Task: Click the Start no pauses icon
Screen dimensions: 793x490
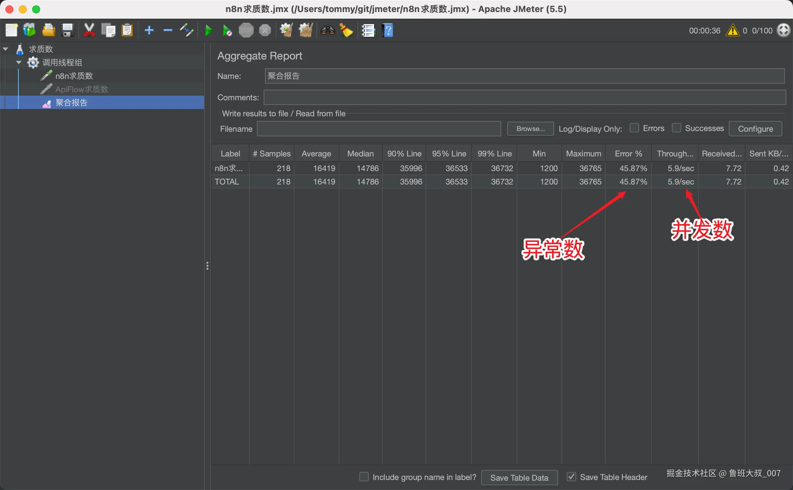Action: 227,30
